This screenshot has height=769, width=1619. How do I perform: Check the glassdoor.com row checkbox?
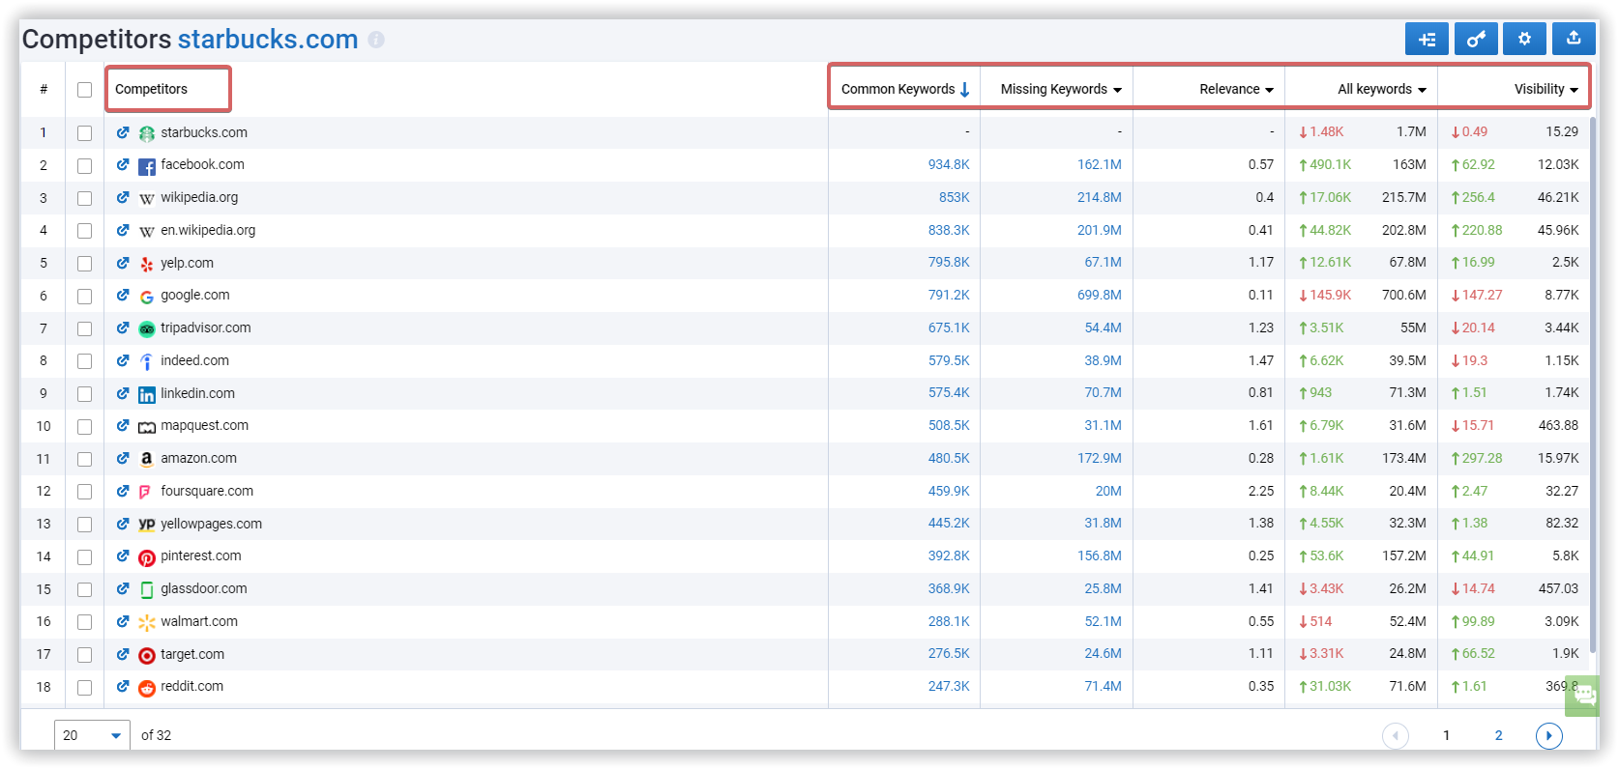[84, 589]
